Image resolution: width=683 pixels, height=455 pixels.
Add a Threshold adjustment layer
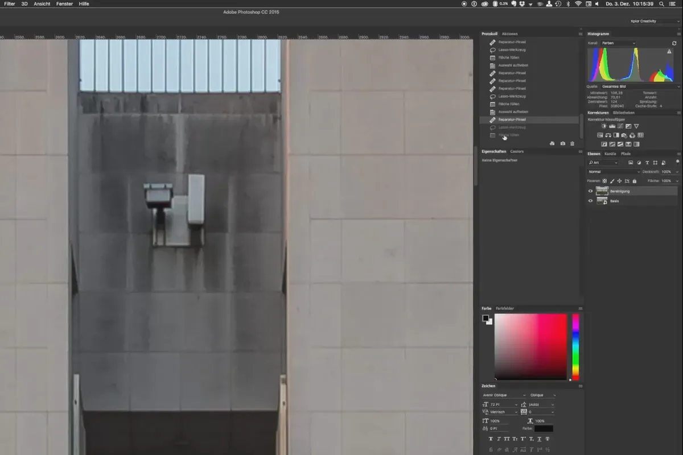[620, 144]
